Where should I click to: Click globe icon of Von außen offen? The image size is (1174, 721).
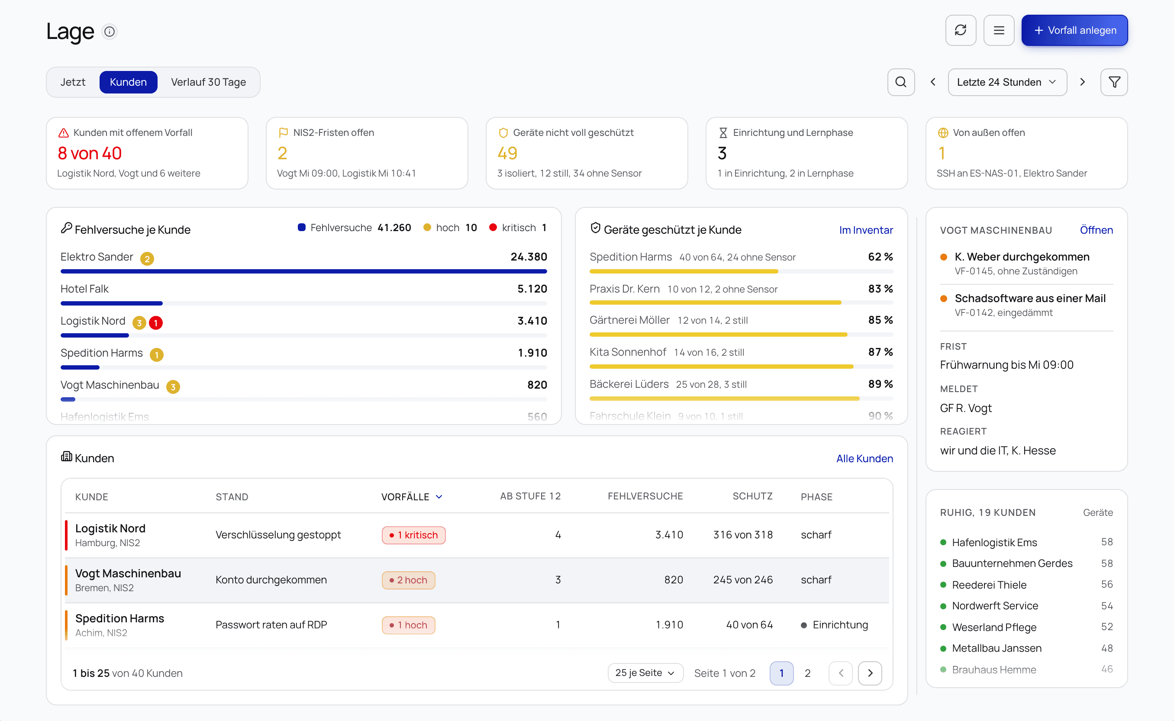click(943, 132)
